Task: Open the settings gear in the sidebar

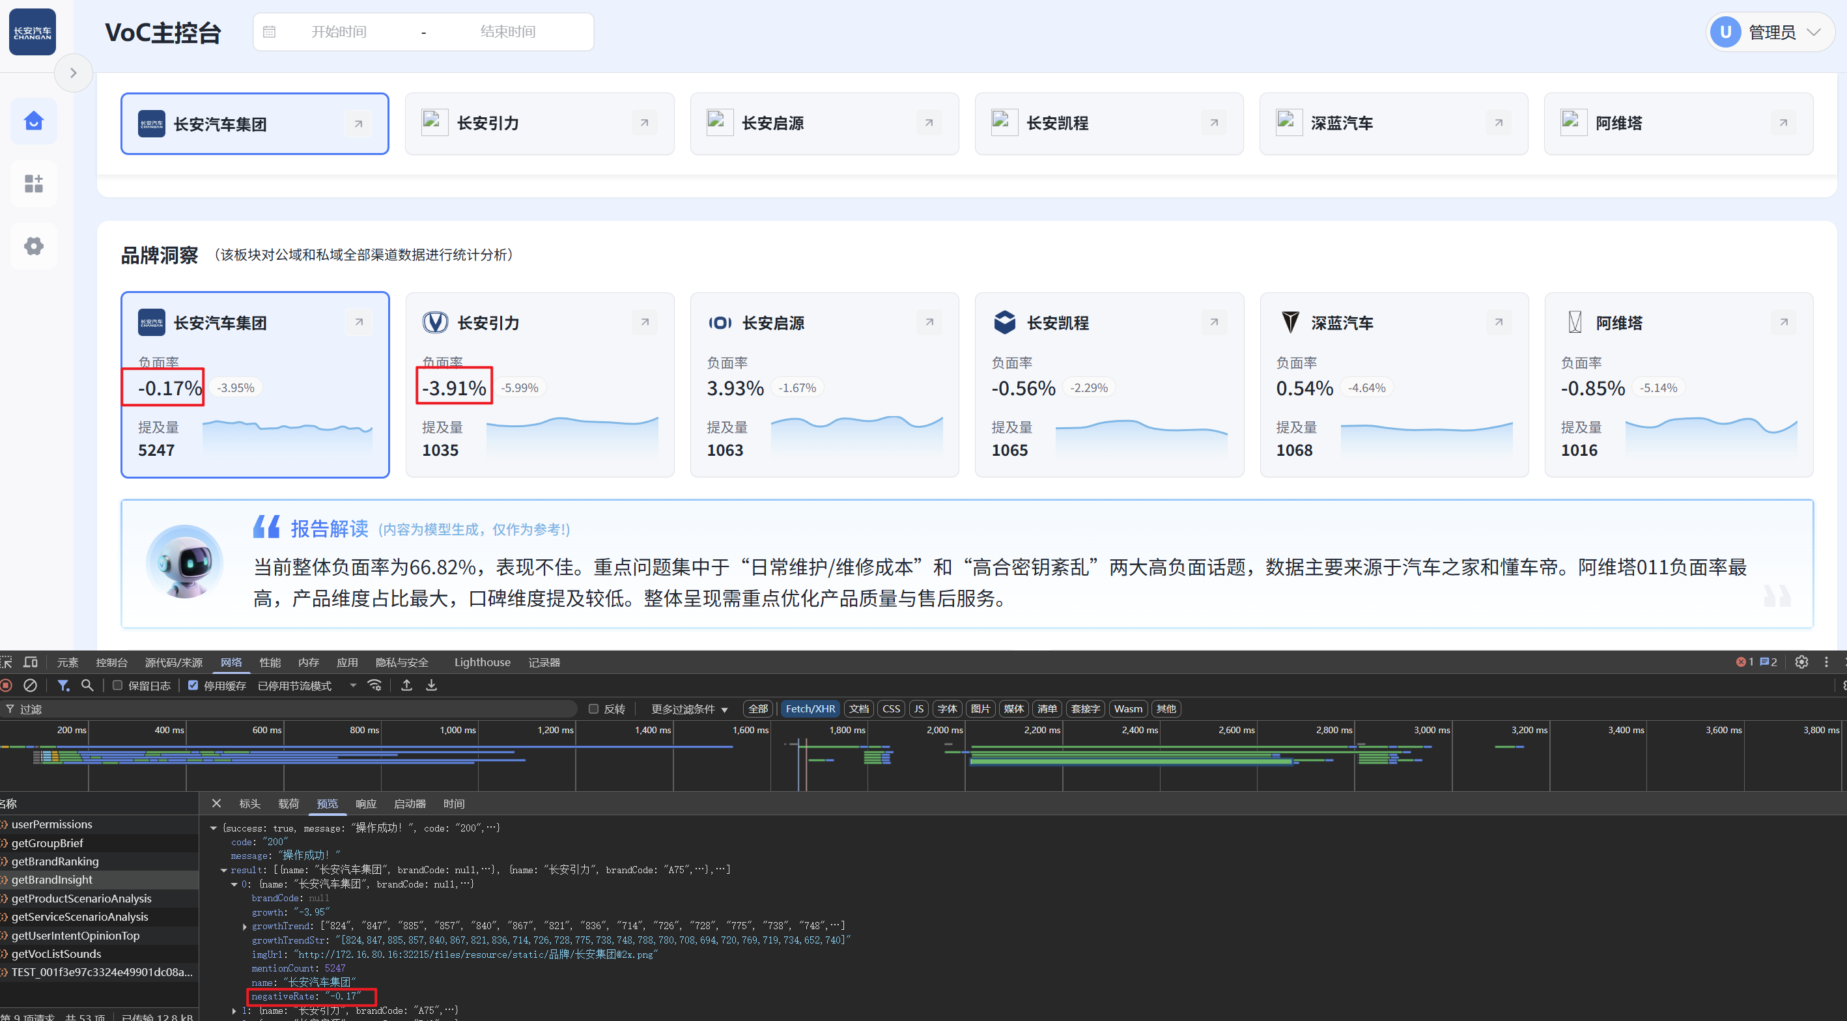Action: point(34,246)
